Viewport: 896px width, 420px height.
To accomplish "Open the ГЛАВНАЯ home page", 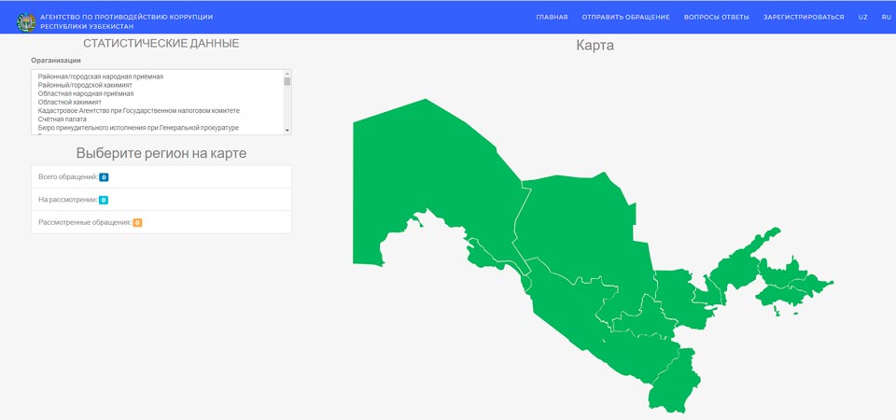I will pyautogui.click(x=552, y=17).
